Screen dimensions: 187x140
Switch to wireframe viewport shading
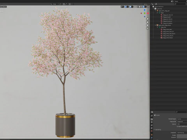[x=138, y=7]
